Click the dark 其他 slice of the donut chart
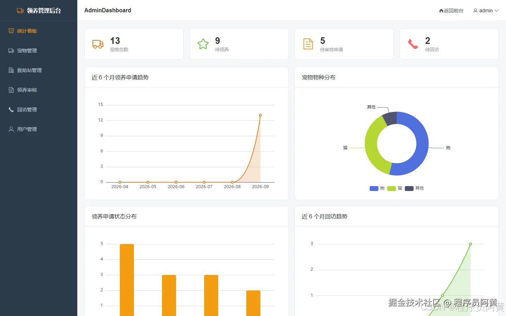The width and height of the screenshot is (506, 316). point(391,118)
